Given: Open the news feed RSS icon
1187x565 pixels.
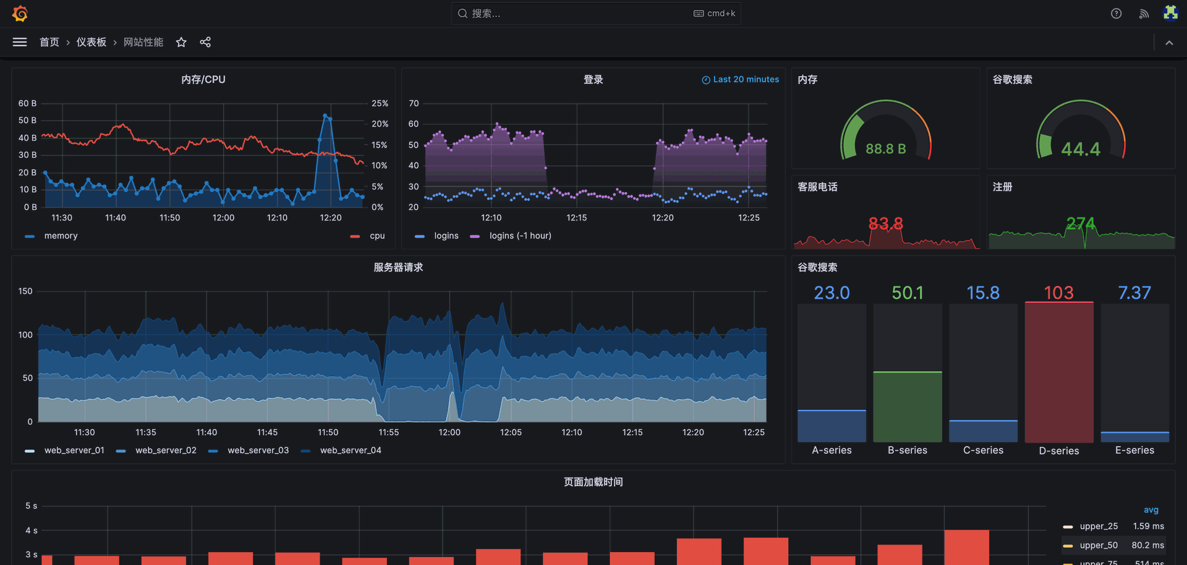Looking at the screenshot, I should [x=1144, y=14].
